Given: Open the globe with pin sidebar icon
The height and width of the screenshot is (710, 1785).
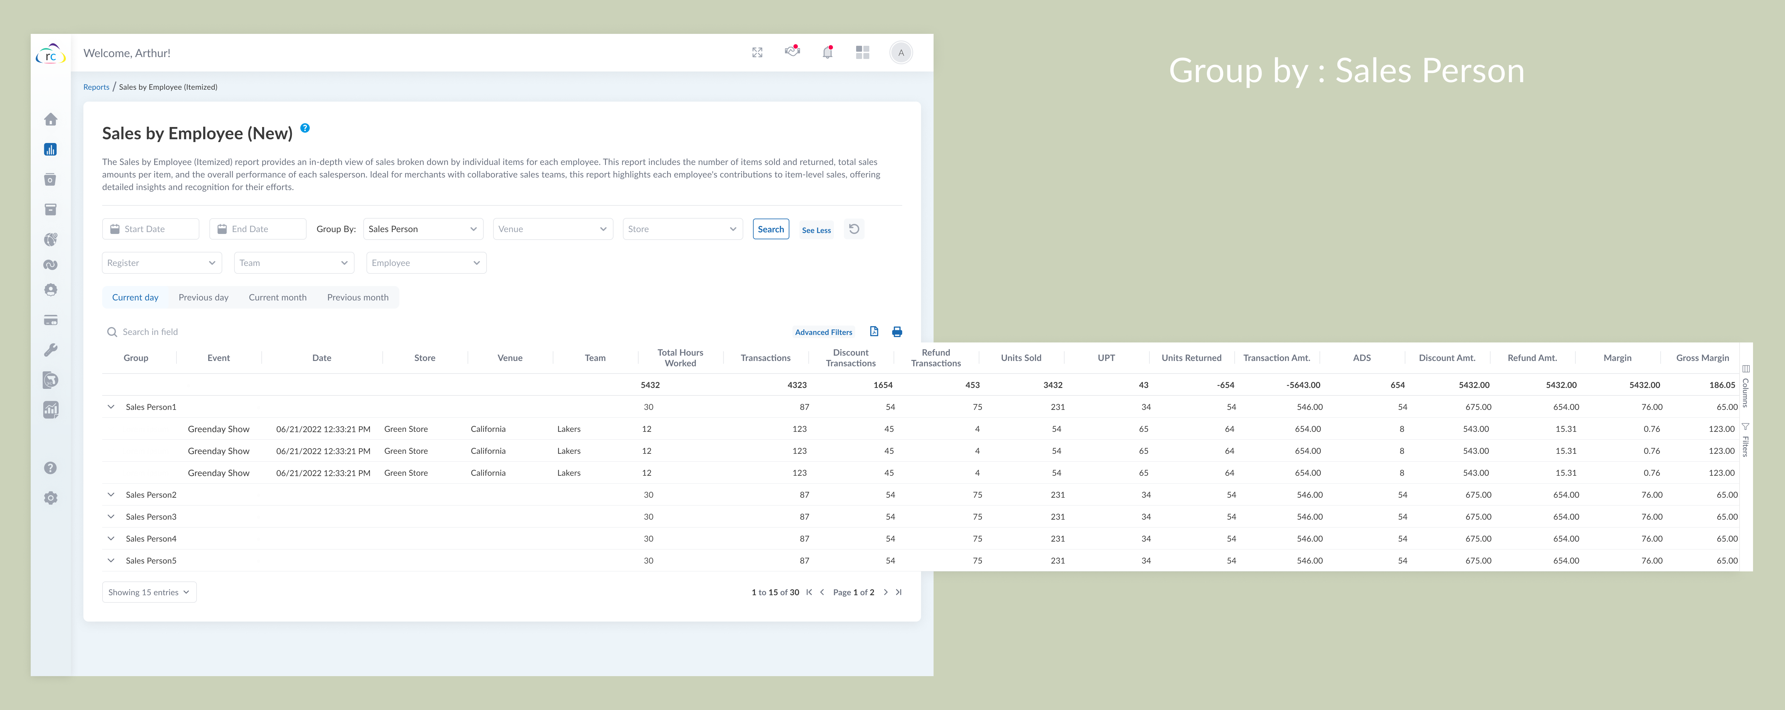Looking at the screenshot, I should [50, 239].
